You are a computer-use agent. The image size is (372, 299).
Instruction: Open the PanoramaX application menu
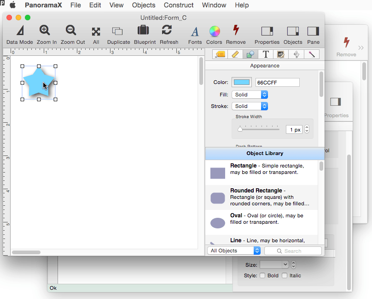pos(43,5)
